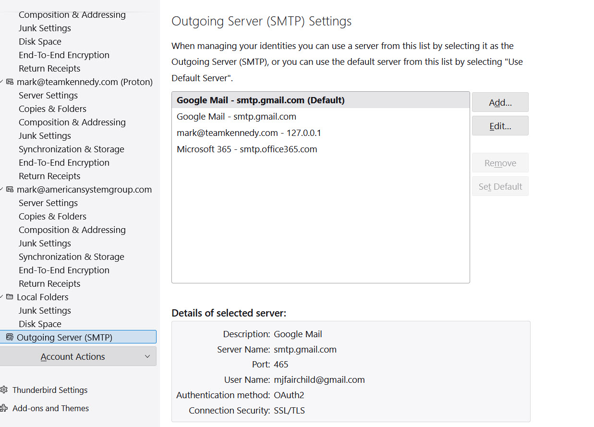Click the Add-ons and Themes puzzle icon
Screen dimensions: 594x427
4,408
